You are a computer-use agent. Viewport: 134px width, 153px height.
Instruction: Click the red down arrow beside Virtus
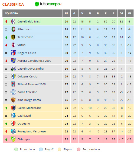(x=6, y=45)
